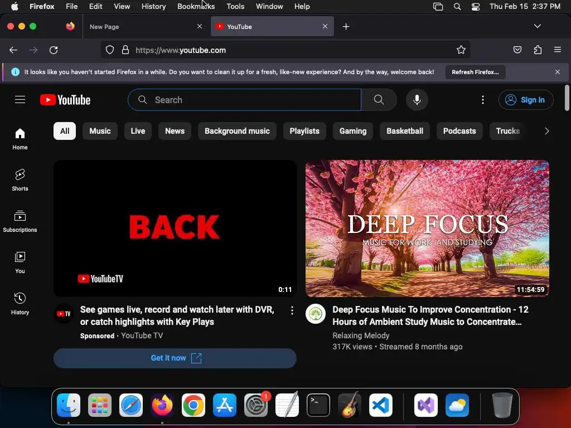This screenshot has height=428, width=571.
Task: Select the YouTube browser tab
Action: [x=272, y=27]
